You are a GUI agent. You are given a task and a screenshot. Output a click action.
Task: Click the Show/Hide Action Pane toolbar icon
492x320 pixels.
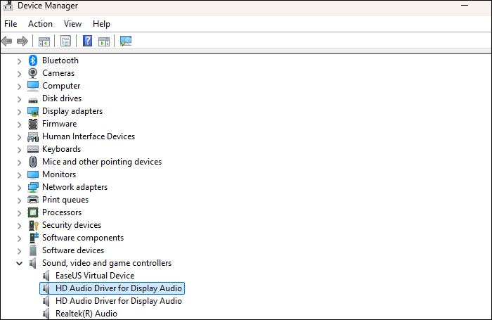click(x=104, y=41)
